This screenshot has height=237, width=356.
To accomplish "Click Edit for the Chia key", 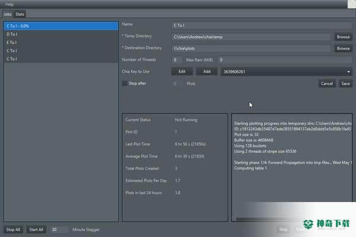I will [x=182, y=72].
